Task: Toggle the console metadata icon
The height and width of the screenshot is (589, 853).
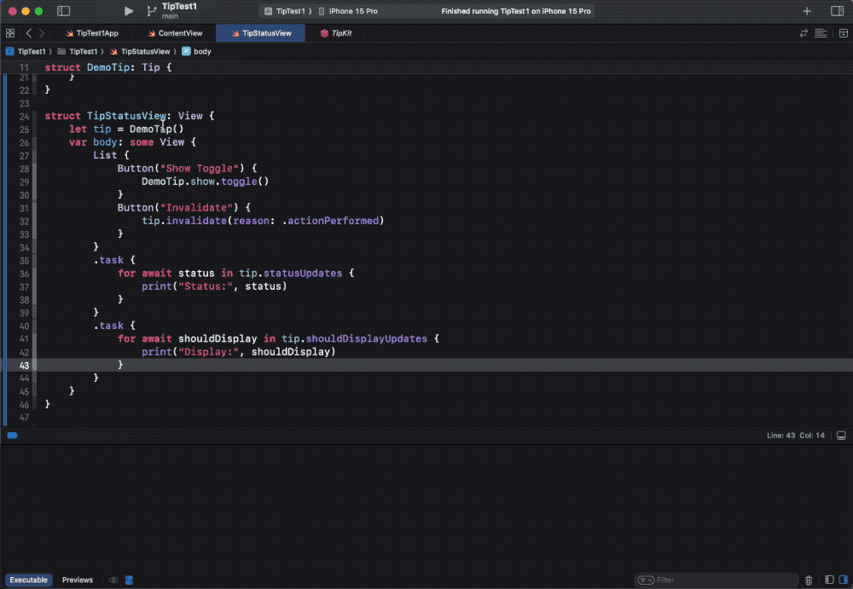Action: coord(129,580)
